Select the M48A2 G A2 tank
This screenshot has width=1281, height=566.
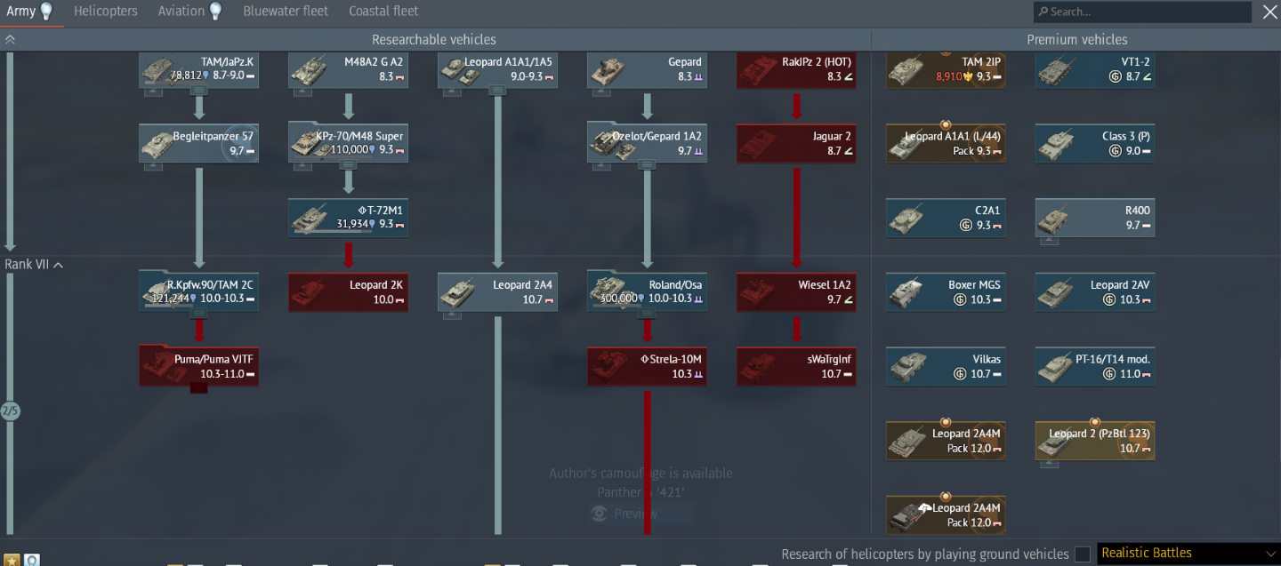coord(349,69)
